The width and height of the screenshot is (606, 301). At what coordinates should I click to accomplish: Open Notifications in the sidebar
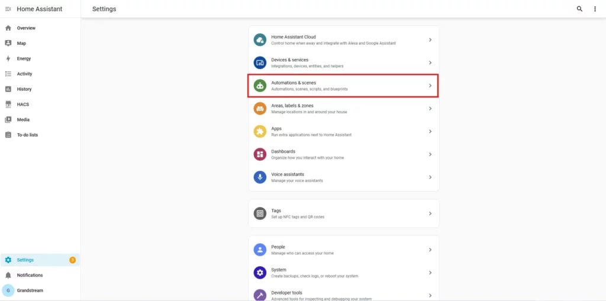(40, 275)
